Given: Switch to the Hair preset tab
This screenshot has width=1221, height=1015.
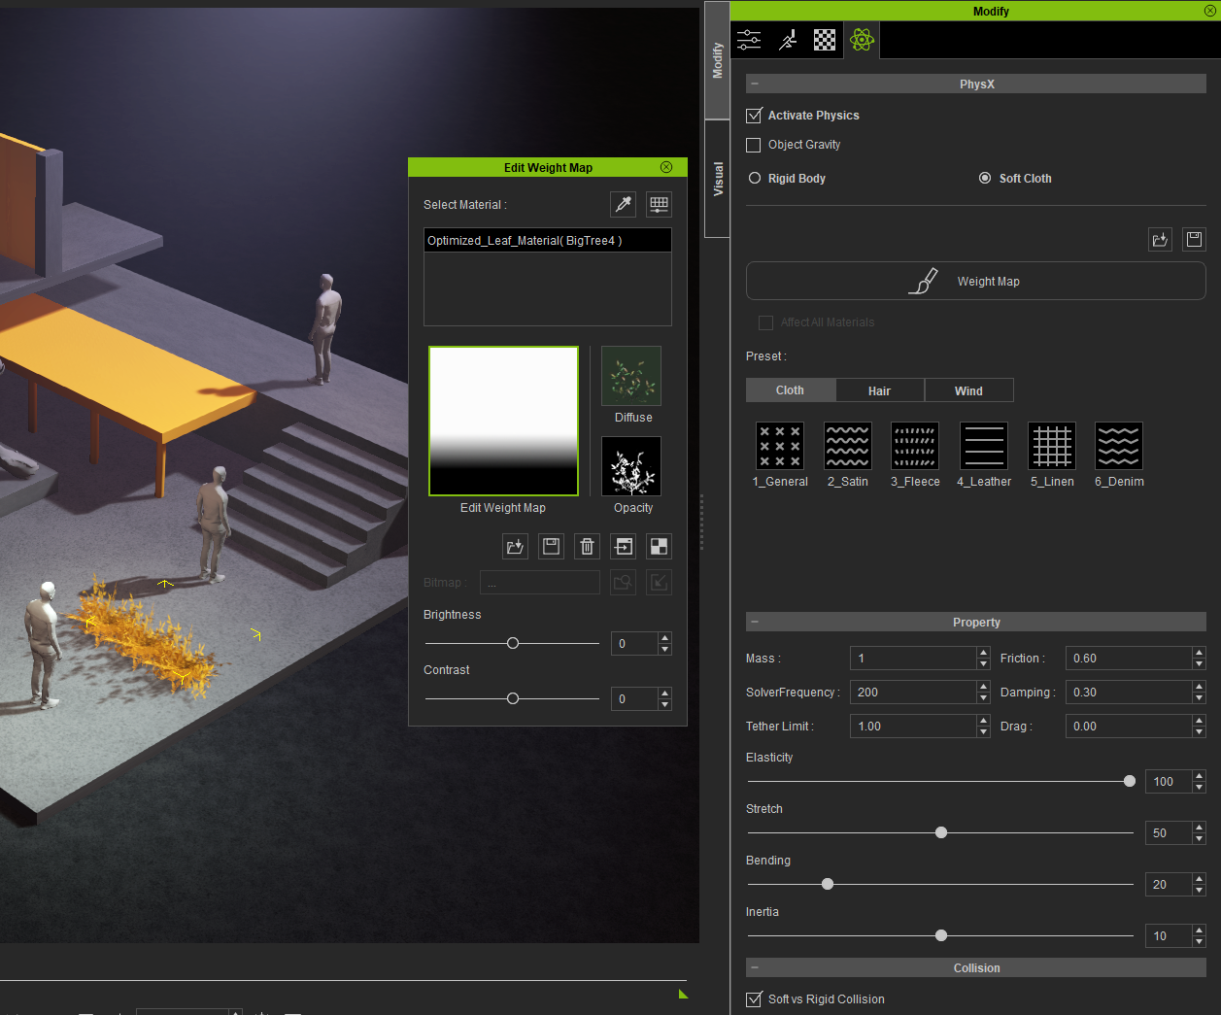Looking at the screenshot, I should [879, 390].
